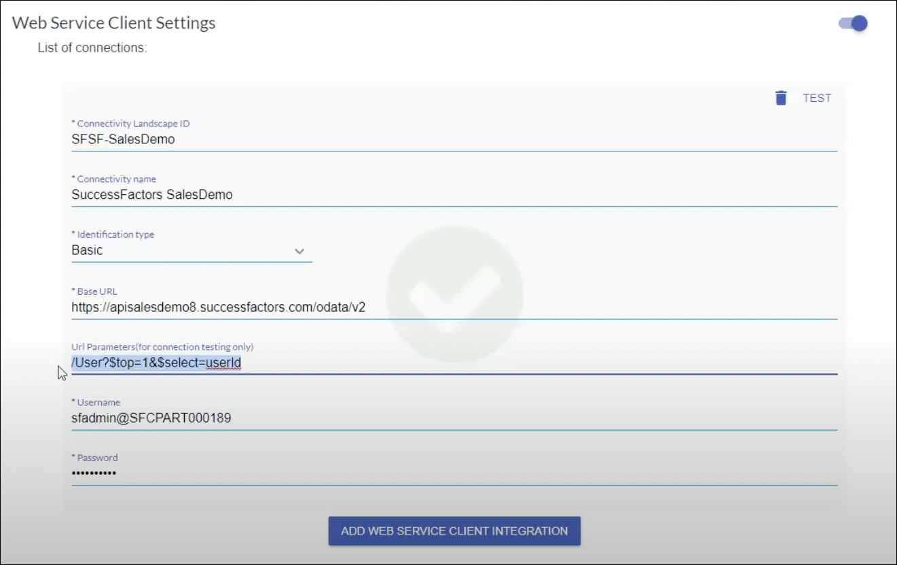Toggle the Web Service Client Settings switch
897x565 pixels.
(x=854, y=24)
